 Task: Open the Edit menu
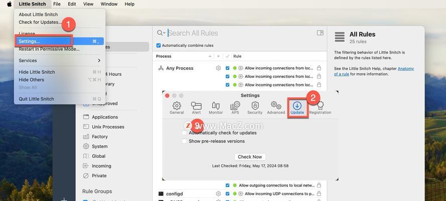[72, 4]
